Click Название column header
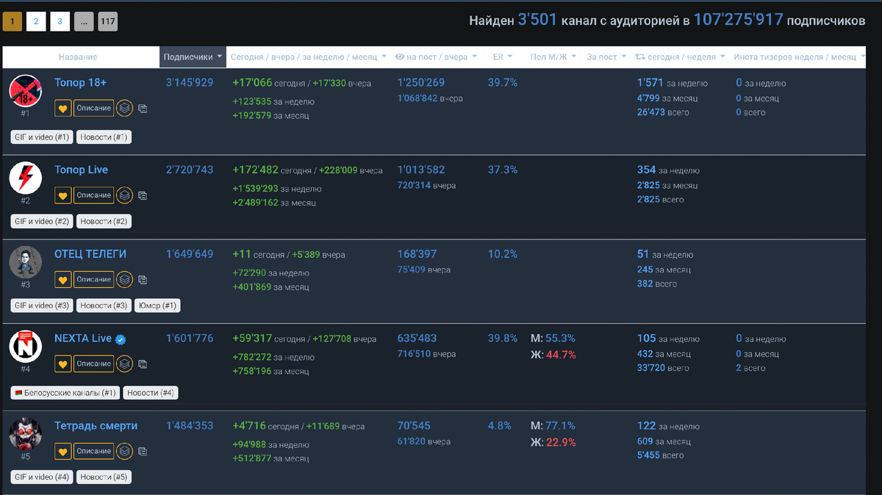 point(78,57)
